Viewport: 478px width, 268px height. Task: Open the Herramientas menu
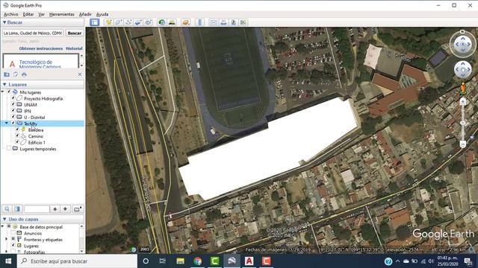[61, 14]
